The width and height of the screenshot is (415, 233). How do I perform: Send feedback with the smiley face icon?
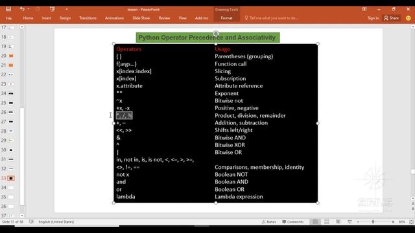coord(408,18)
